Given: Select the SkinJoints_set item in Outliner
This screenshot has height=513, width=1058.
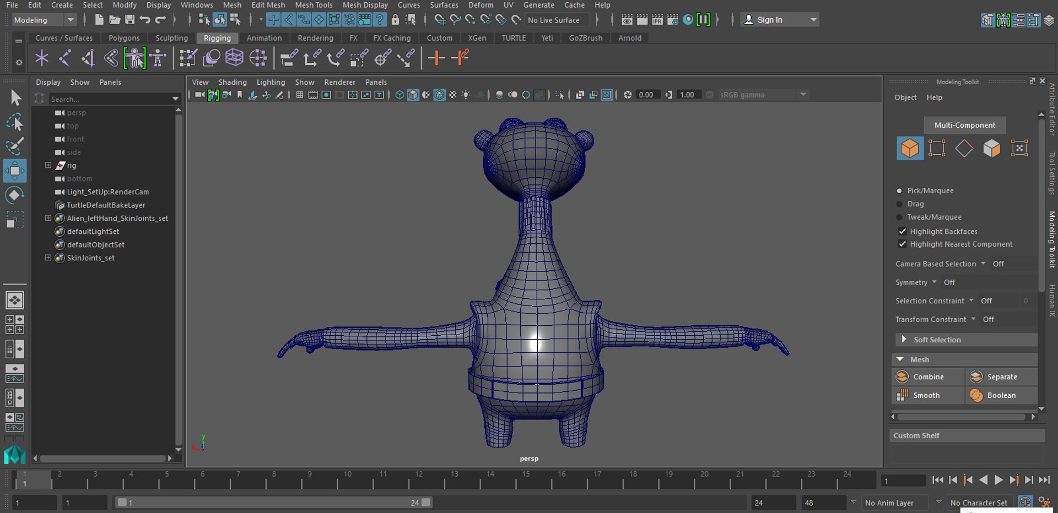Looking at the screenshot, I should pos(91,258).
